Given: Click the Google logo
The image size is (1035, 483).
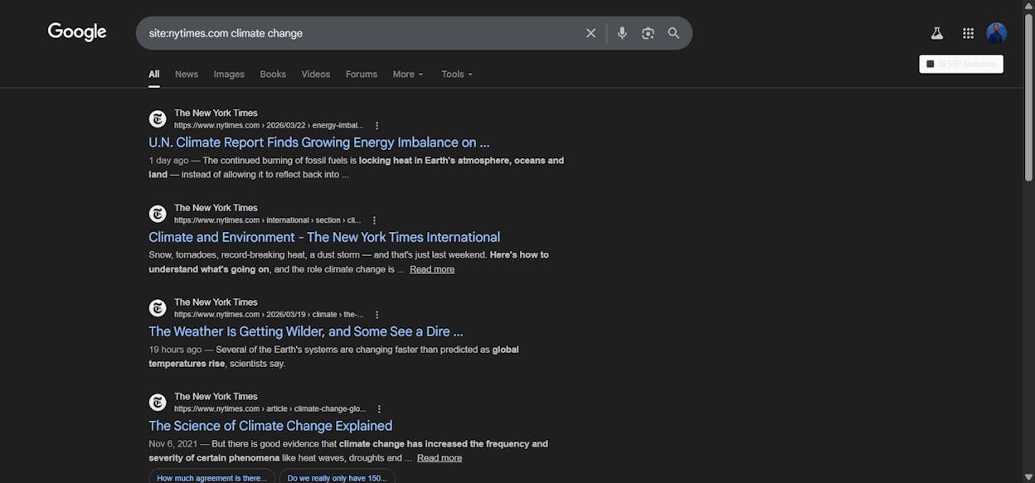Looking at the screenshot, I should 77,32.
